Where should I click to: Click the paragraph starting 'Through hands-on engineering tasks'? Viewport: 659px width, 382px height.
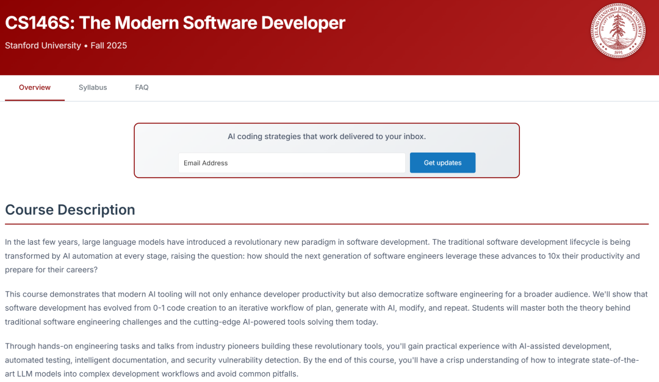[322, 360]
